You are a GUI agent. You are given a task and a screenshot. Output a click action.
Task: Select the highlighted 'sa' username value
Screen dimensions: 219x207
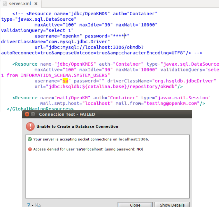[65, 81]
